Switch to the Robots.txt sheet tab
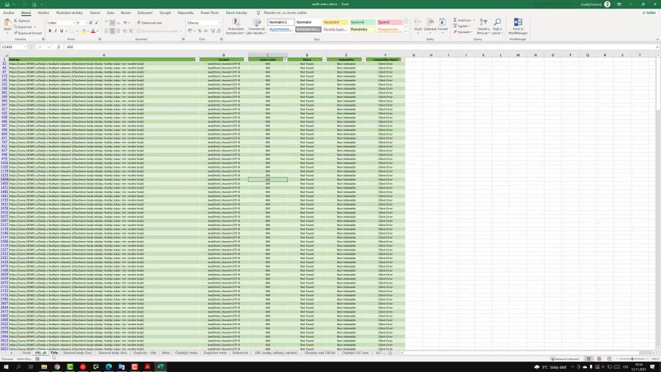 241,353
